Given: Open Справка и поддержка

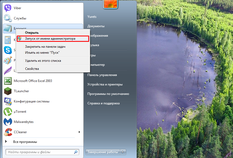Looking at the screenshot, I should tap(103, 104).
